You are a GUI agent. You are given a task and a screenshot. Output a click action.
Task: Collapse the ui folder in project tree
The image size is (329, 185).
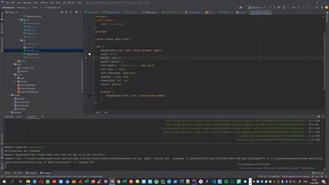tap(19, 40)
